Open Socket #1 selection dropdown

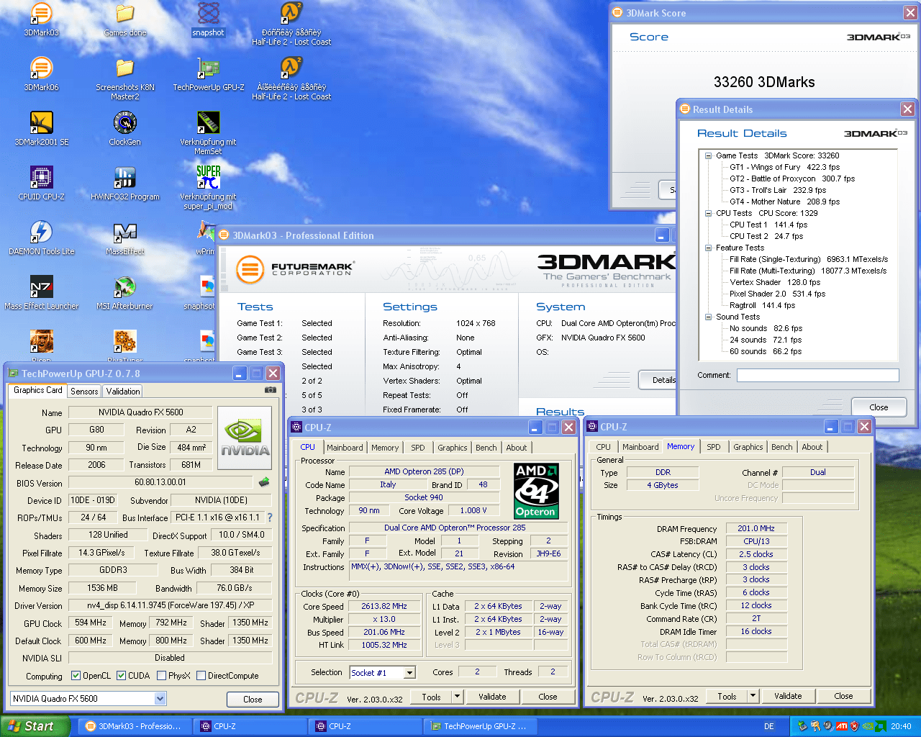(x=409, y=673)
